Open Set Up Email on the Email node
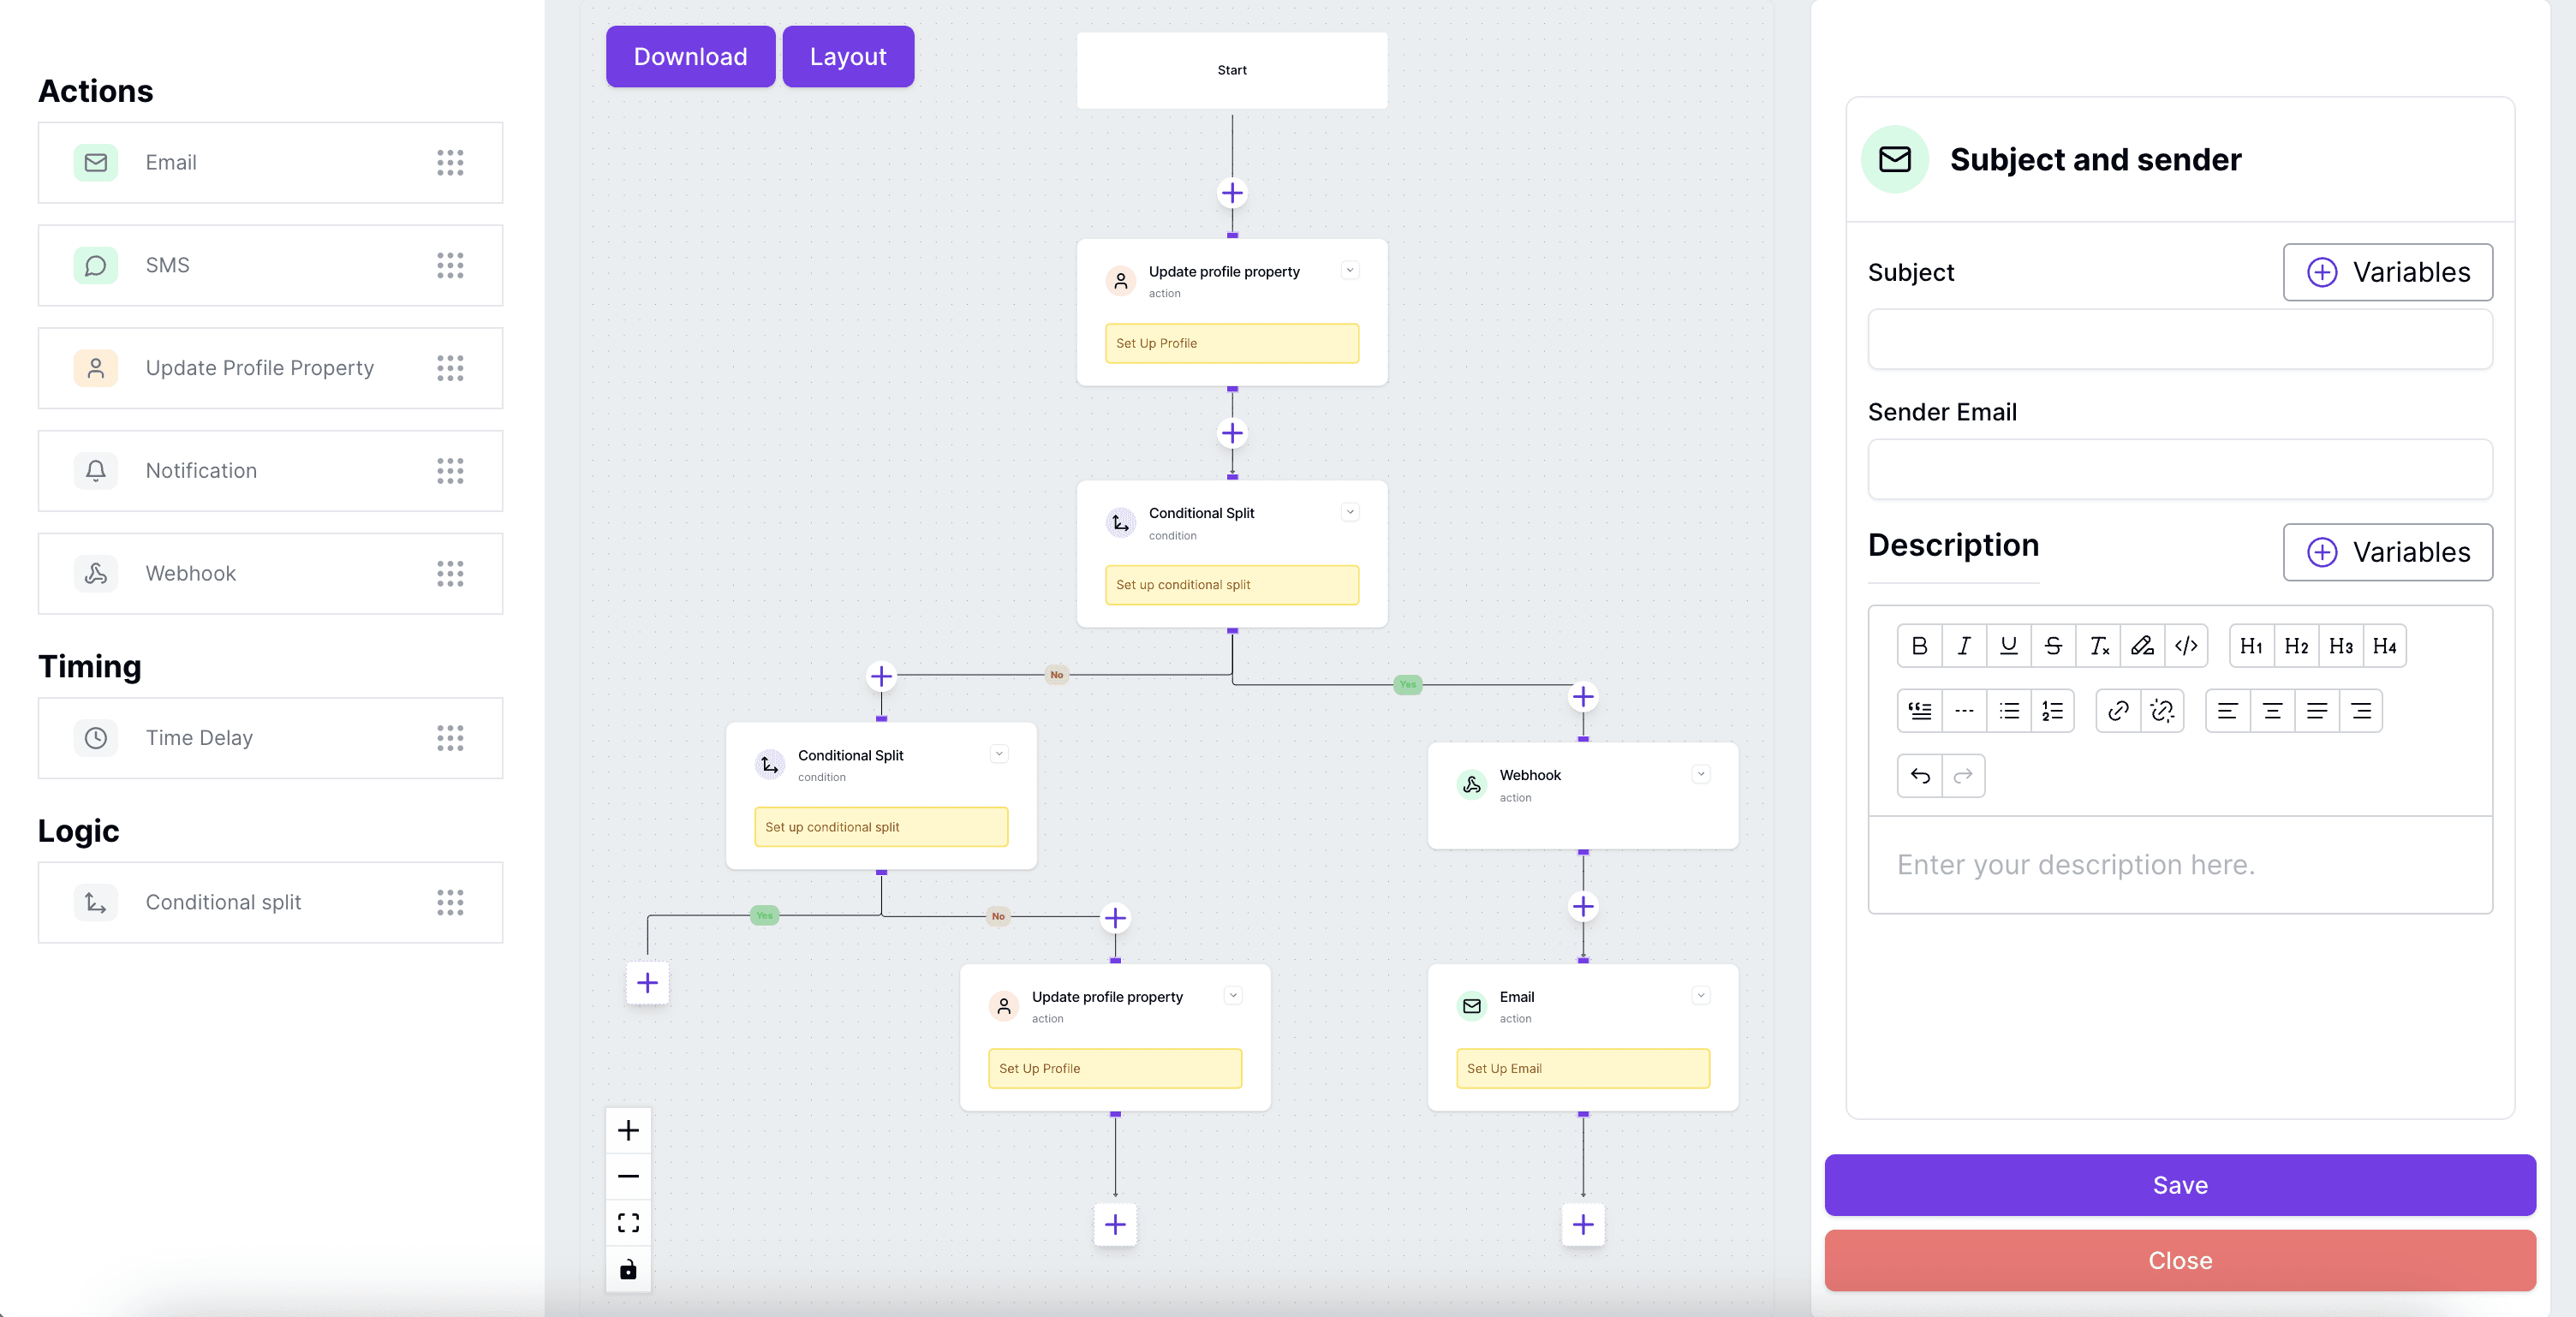Image resolution: width=2576 pixels, height=1317 pixels. coord(1582,1068)
